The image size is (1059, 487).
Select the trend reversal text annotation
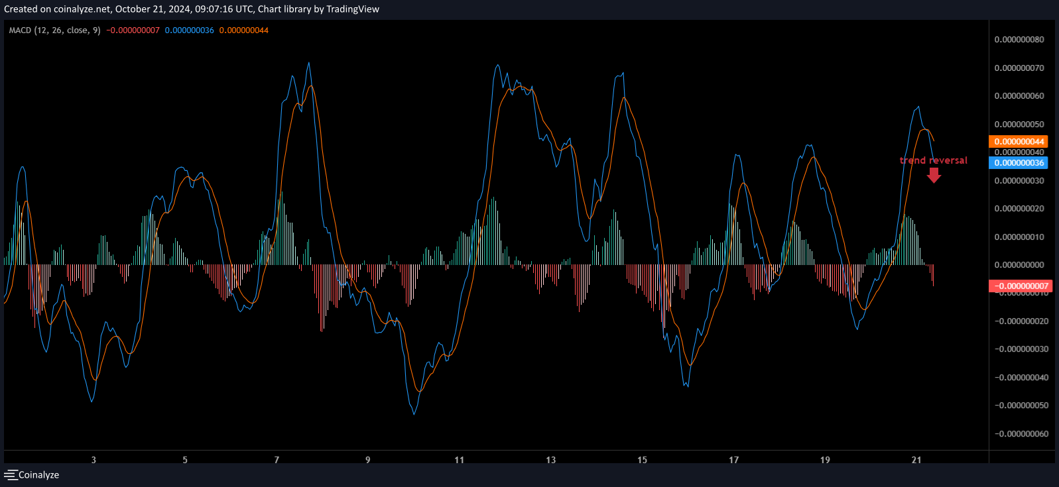tap(933, 160)
